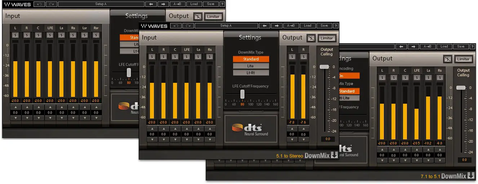This screenshot has height=184, width=478.
Task: Load next preset in 5.1 to Stereo window
Action: [x=276, y=26]
